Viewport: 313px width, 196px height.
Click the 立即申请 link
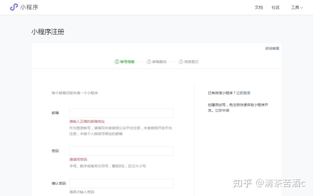(222, 110)
